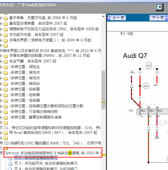
Task: Expand the -安装位置：保险丝 folder
Action: coord(1,67)
